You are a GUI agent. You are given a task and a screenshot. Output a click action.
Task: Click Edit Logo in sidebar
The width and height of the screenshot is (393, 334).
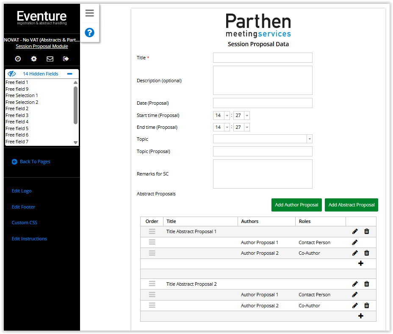[x=22, y=191]
